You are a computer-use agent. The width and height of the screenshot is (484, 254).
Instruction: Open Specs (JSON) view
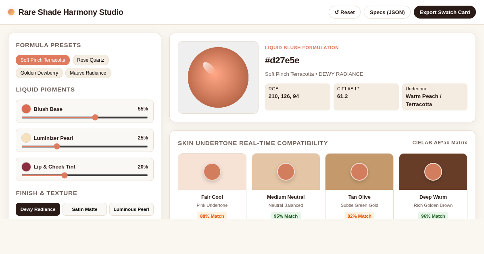coord(387,12)
